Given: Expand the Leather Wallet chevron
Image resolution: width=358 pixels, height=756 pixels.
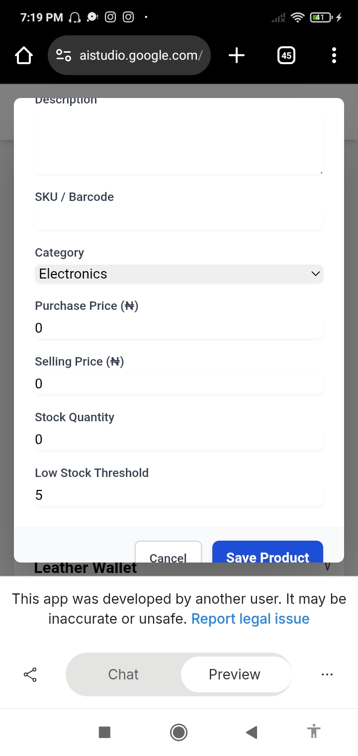Looking at the screenshot, I should click(x=327, y=567).
